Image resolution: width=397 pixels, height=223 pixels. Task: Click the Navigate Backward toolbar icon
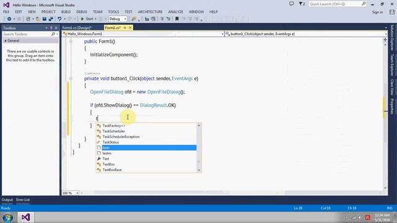(x=9, y=19)
